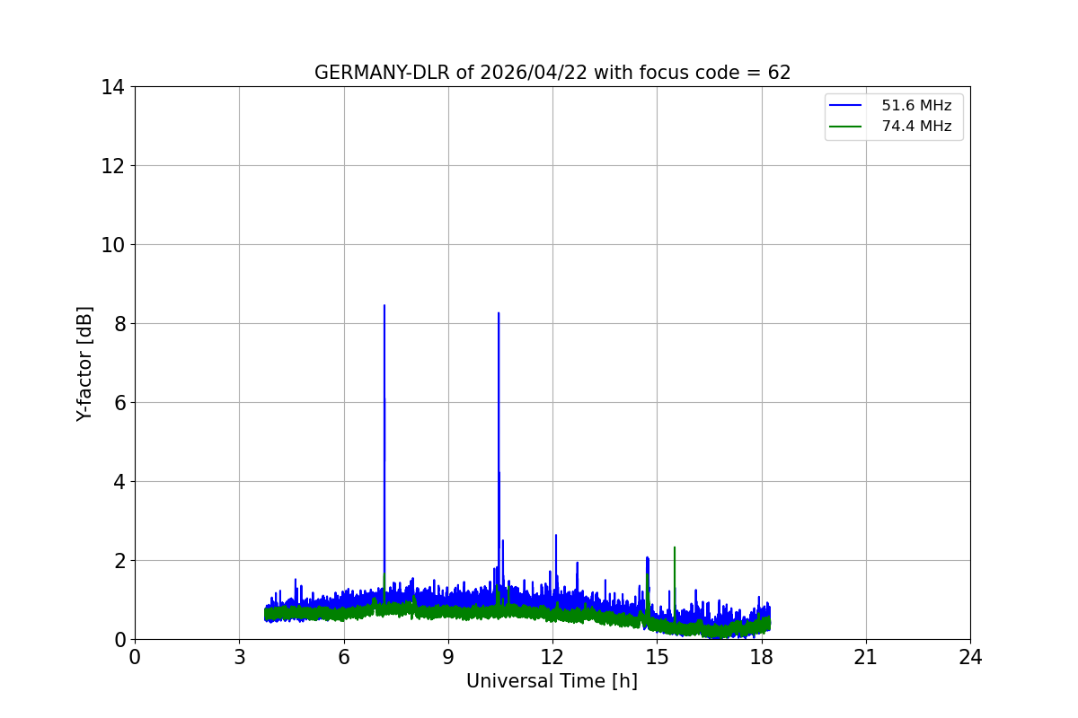Click x-axis tick label 12
Screen dimensions: 1078x718
tap(552, 657)
